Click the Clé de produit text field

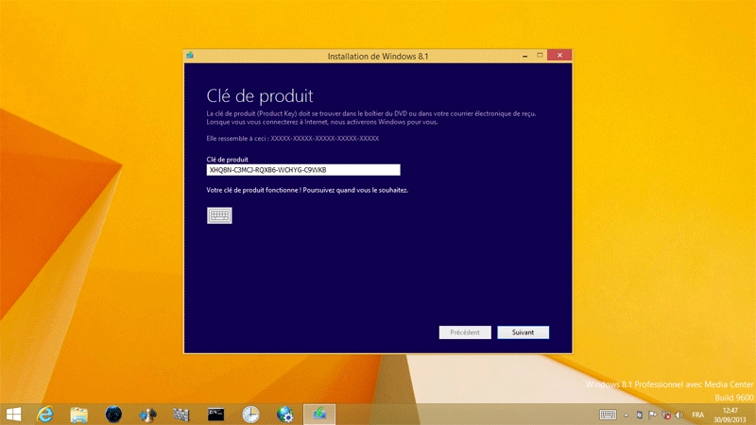302,170
